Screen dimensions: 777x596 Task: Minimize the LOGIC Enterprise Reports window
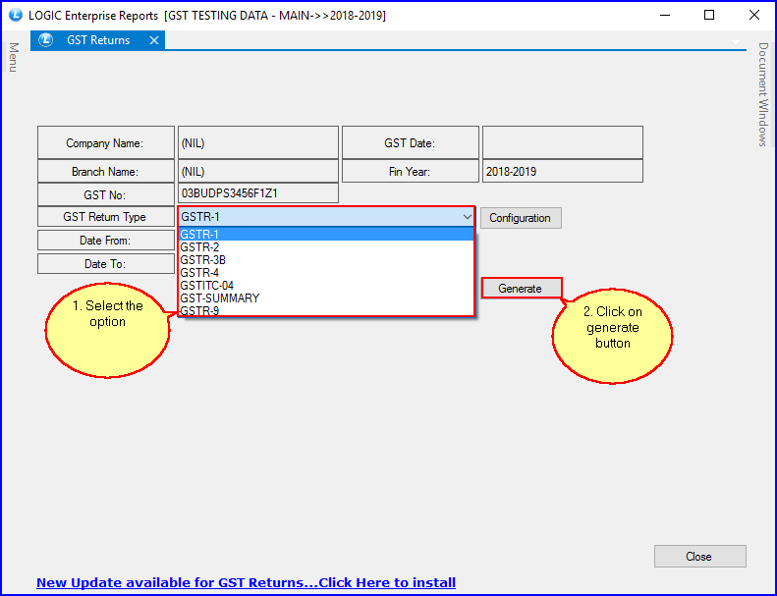click(x=664, y=15)
